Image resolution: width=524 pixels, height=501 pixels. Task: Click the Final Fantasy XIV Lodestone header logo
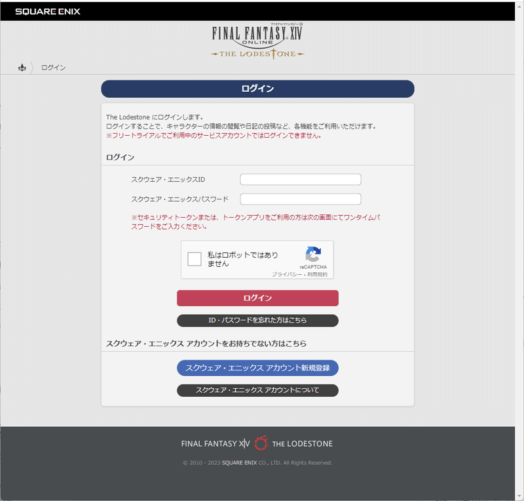click(x=257, y=39)
